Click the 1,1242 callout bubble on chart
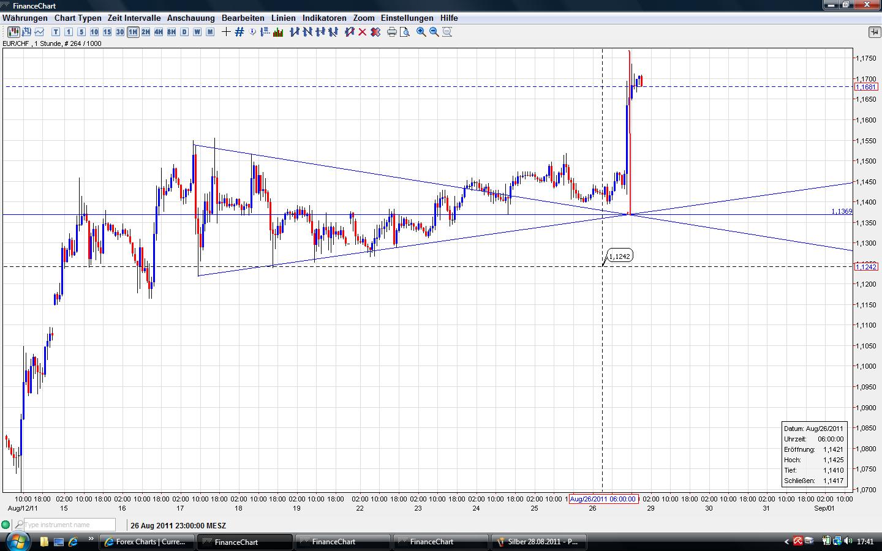The image size is (882, 551). coord(620,257)
